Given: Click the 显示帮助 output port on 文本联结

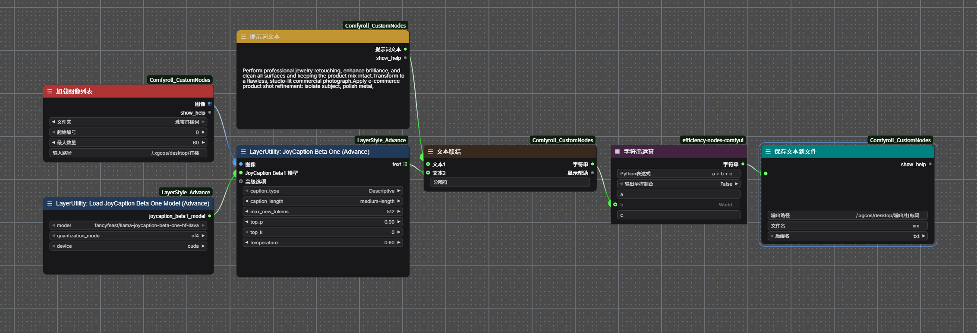Looking at the screenshot, I should 593,173.
